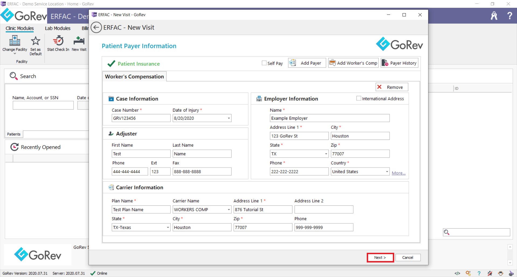The width and height of the screenshot is (517, 277).
Task: Click the back arrow in New Visit header
Action: (x=96, y=27)
